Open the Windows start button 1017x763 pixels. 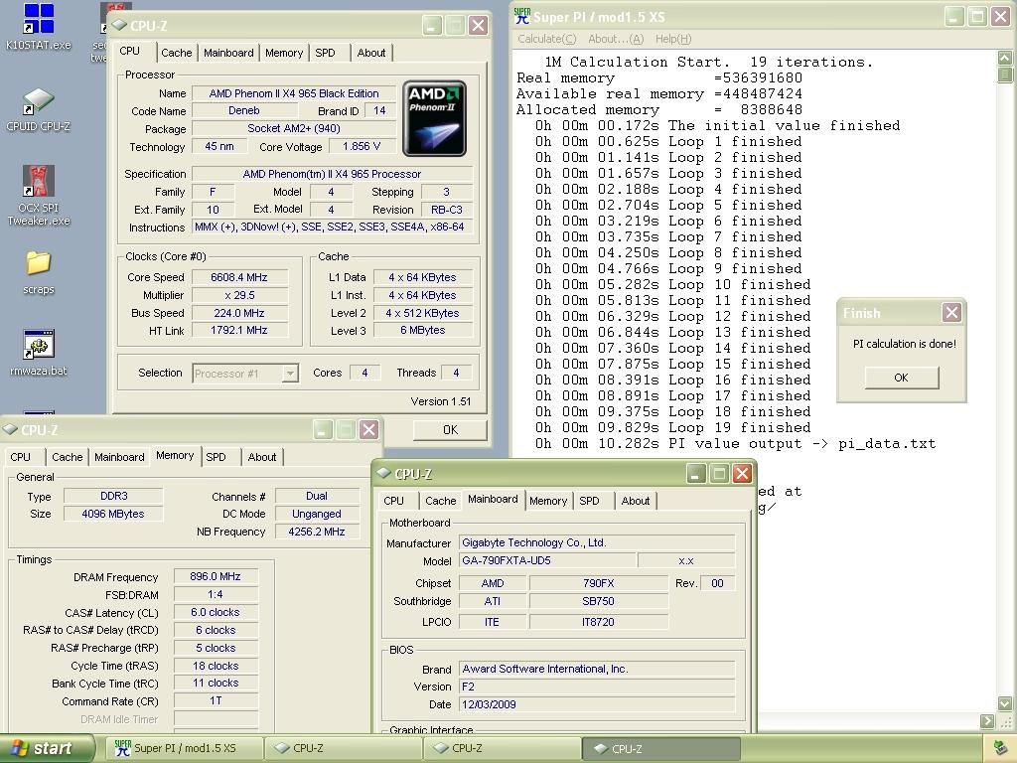(x=48, y=748)
